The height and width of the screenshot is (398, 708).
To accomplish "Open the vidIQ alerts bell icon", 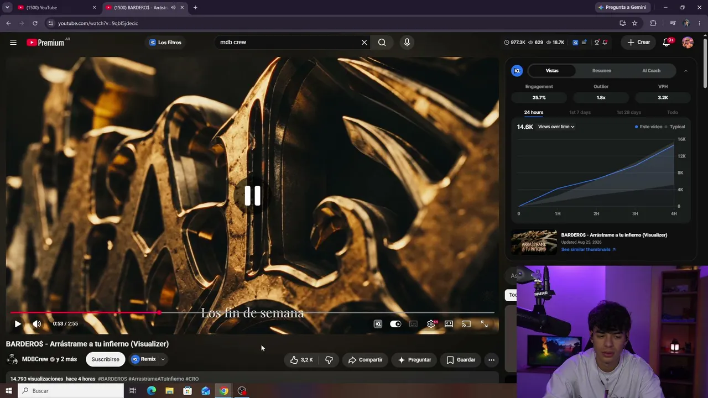I will point(605,43).
